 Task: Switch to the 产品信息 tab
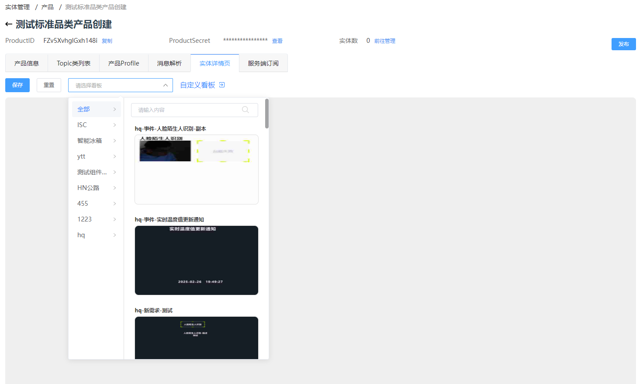[x=27, y=63]
